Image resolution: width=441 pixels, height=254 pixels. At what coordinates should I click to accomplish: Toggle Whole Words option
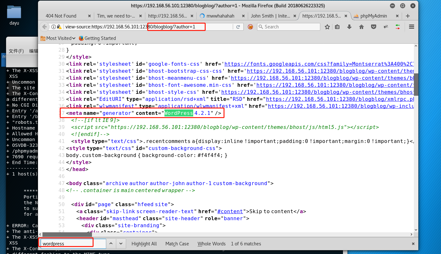pyautogui.click(x=211, y=244)
